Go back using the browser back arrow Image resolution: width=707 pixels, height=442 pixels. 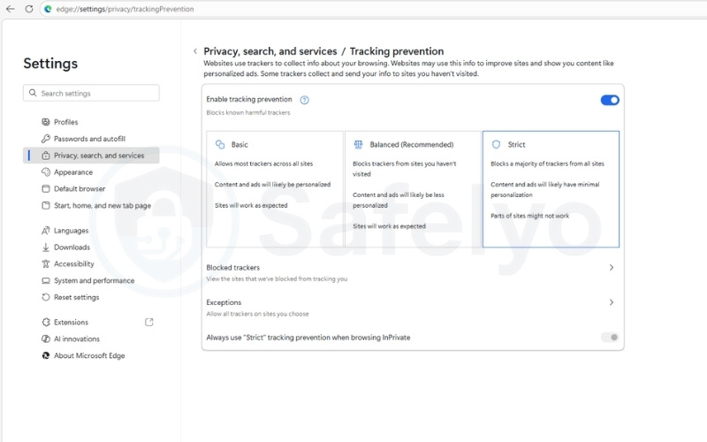[11, 9]
